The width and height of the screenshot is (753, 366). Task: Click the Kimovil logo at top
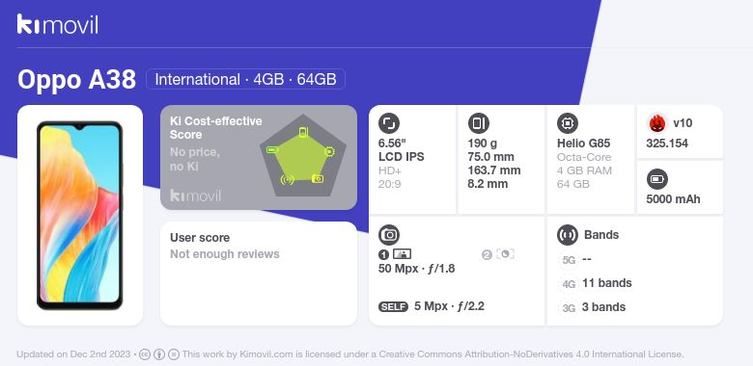click(x=57, y=24)
